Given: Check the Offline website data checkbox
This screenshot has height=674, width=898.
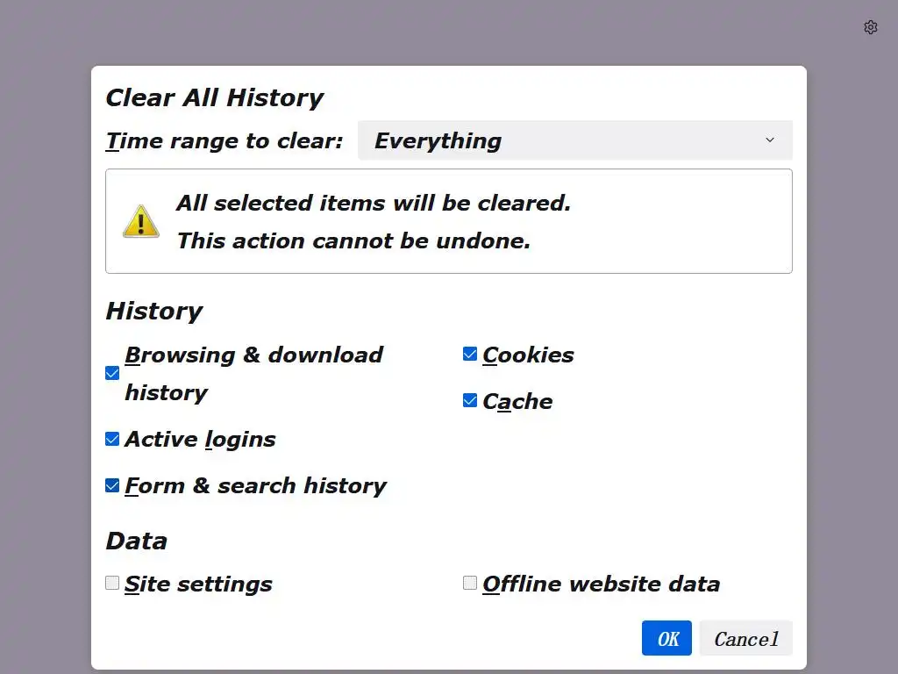Looking at the screenshot, I should [470, 583].
